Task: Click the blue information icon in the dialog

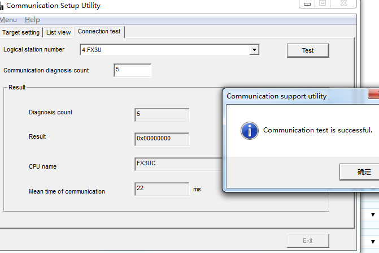Action: [249, 130]
